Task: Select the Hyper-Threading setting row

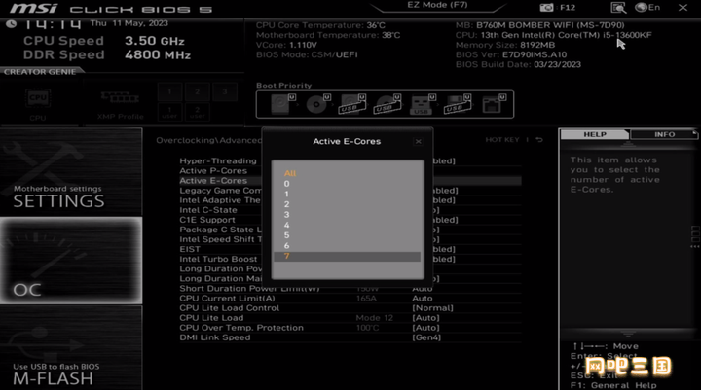Action: pos(350,160)
